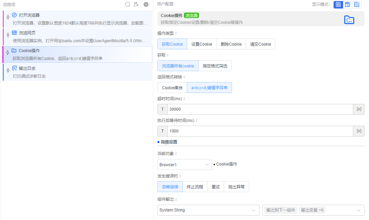The height and width of the screenshot is (220, 369).
Task: Open the 输出到下一组件 output target dropdown
Action: (x=313, y=210)
